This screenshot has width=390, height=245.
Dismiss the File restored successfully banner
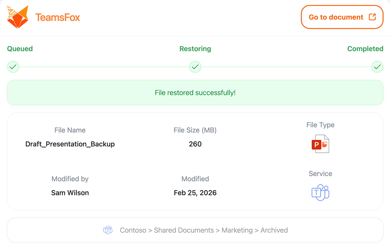pos(195,93)
